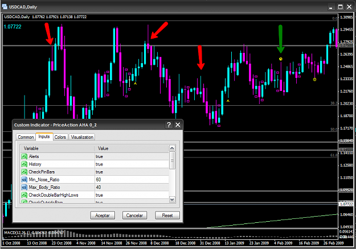Viewport: 356px width, 249px height.
Task: Click the CheckDoubleBarHighLows variable icon
Action: coord(24,195)
